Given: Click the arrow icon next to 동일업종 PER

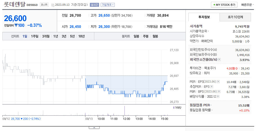Looking at the screenshot, I should tap(211, 105).
